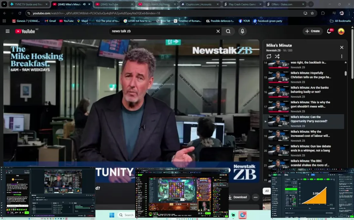Close the Crypto.com Accounts tab

click(x=218, y=4)
